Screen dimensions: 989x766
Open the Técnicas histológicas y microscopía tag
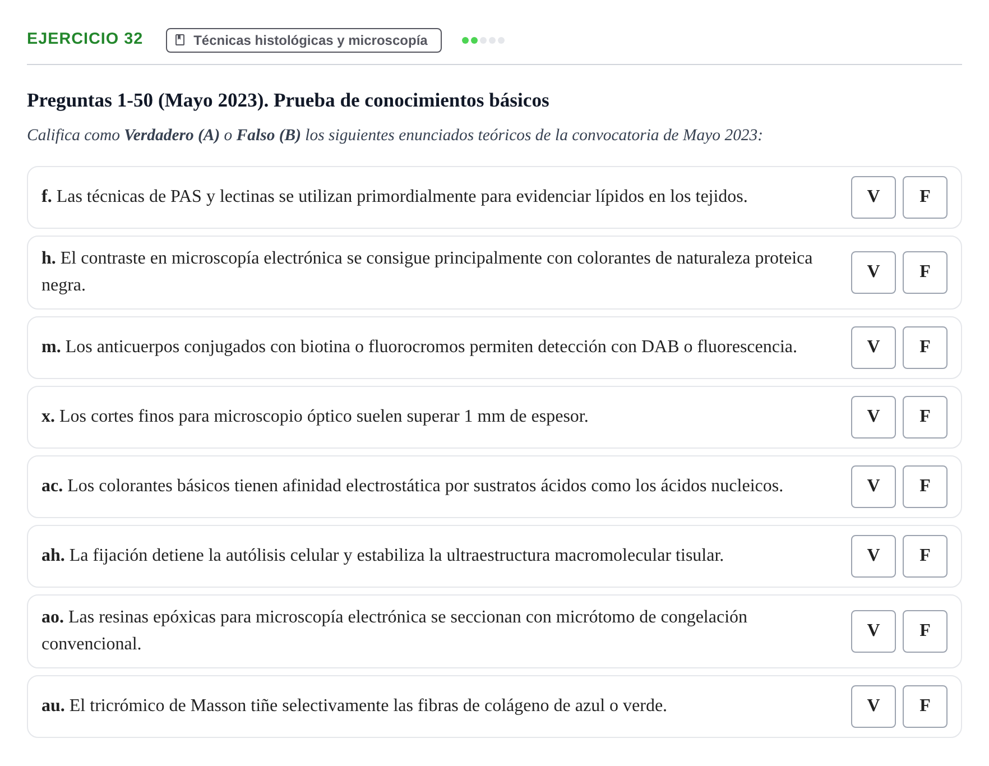pos(303,40)
